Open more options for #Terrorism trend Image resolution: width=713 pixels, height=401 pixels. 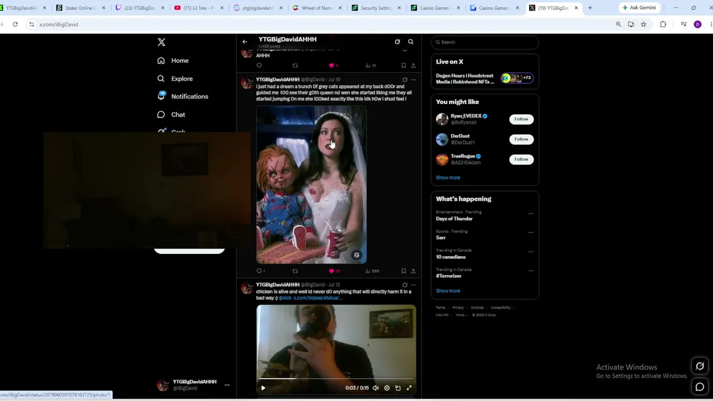click(x=531, y=271)
